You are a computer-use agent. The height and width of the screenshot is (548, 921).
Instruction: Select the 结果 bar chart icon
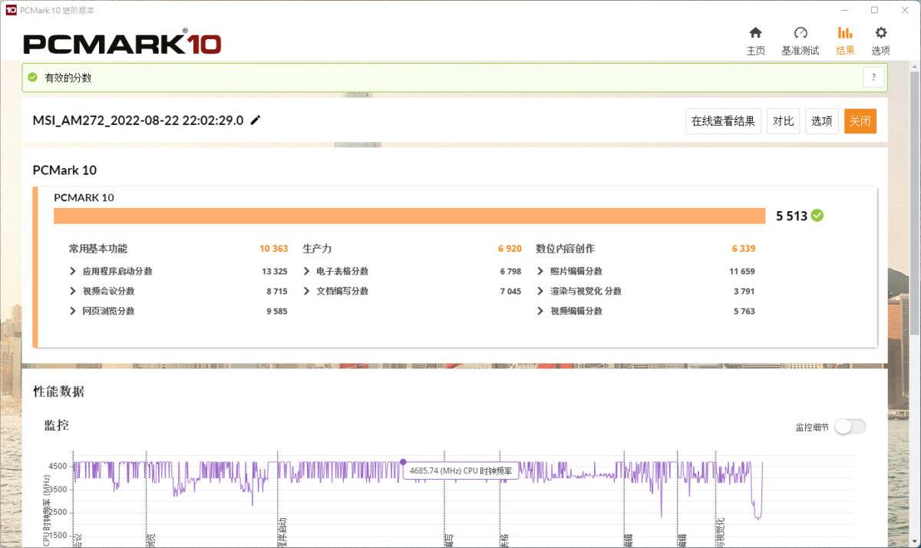(845, 33)
